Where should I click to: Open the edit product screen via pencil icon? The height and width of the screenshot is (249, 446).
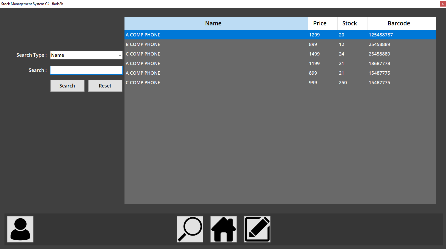[257, 229]
